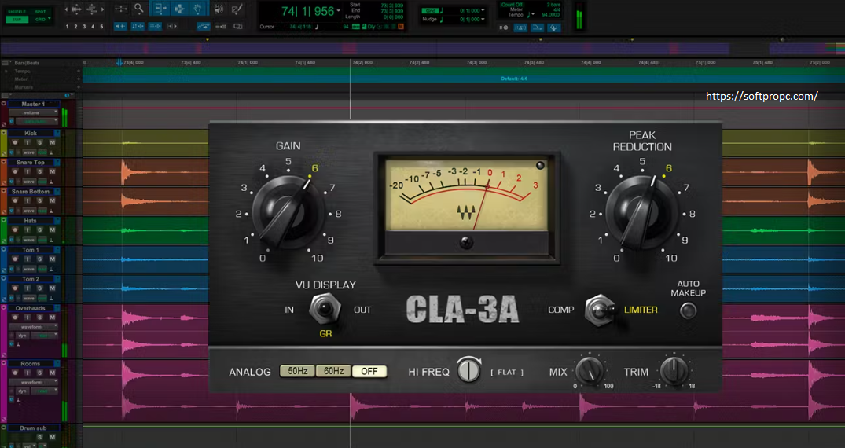Set Analog to 60Hz
Image resolution: width=845 pixels, height=448 pixels.
(333, 371)
